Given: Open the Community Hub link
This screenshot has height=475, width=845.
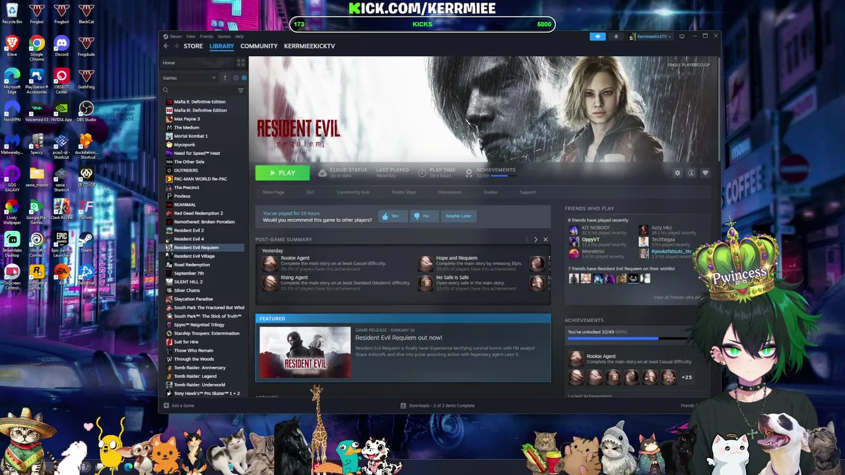Looking at the screenshot, I should [x=353, y=192].
